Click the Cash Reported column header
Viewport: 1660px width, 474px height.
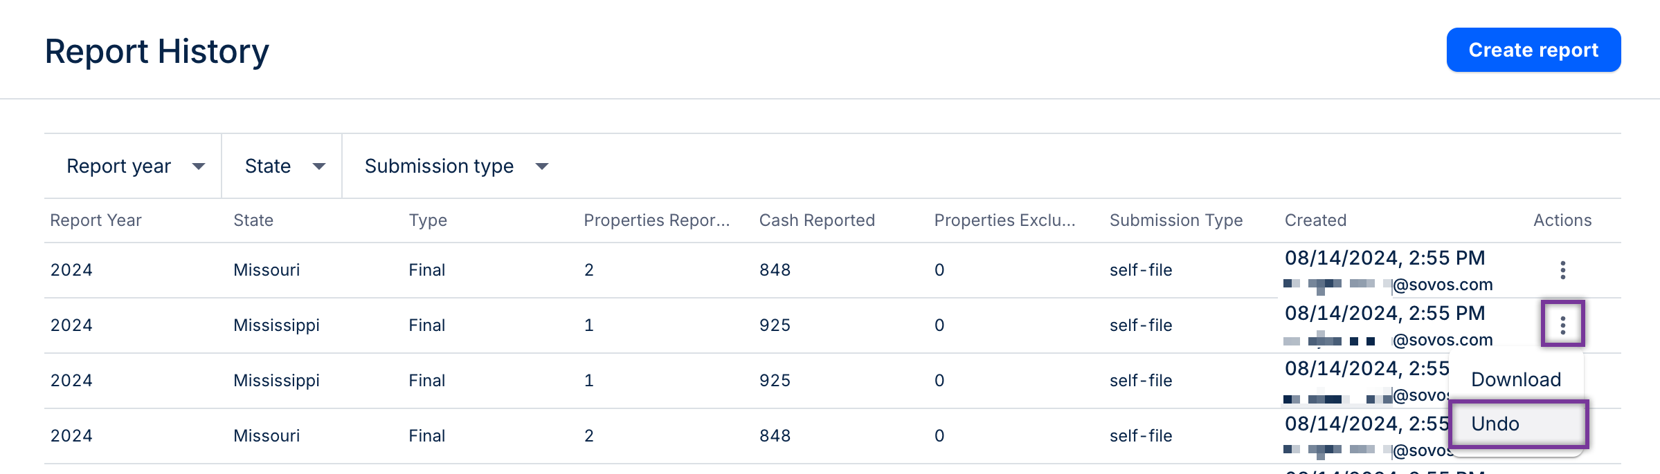(817, 220)
